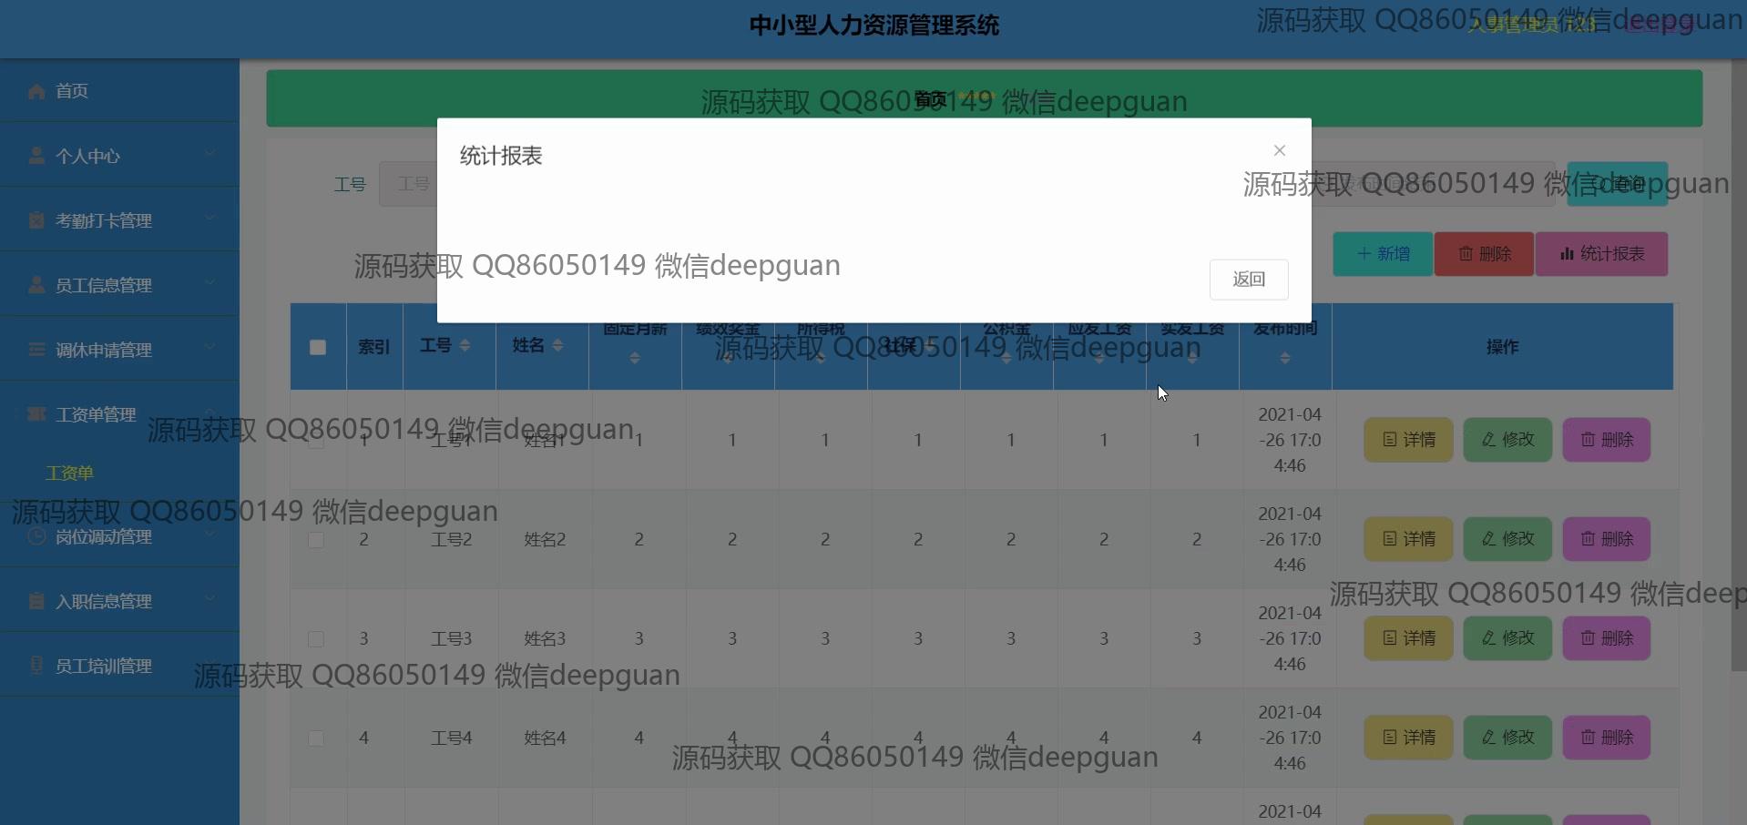Check the checkbox for row 工号2
The height and width of the screenshot is (825, 1747).
pos(316,540)
